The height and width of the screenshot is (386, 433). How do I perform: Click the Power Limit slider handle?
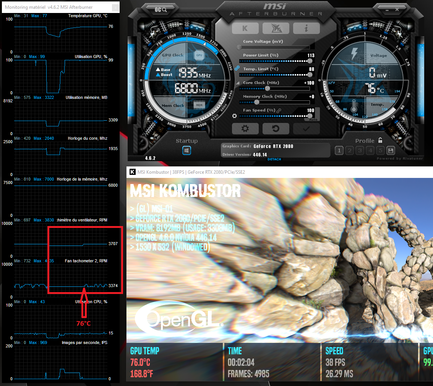[x=310, y=61]
